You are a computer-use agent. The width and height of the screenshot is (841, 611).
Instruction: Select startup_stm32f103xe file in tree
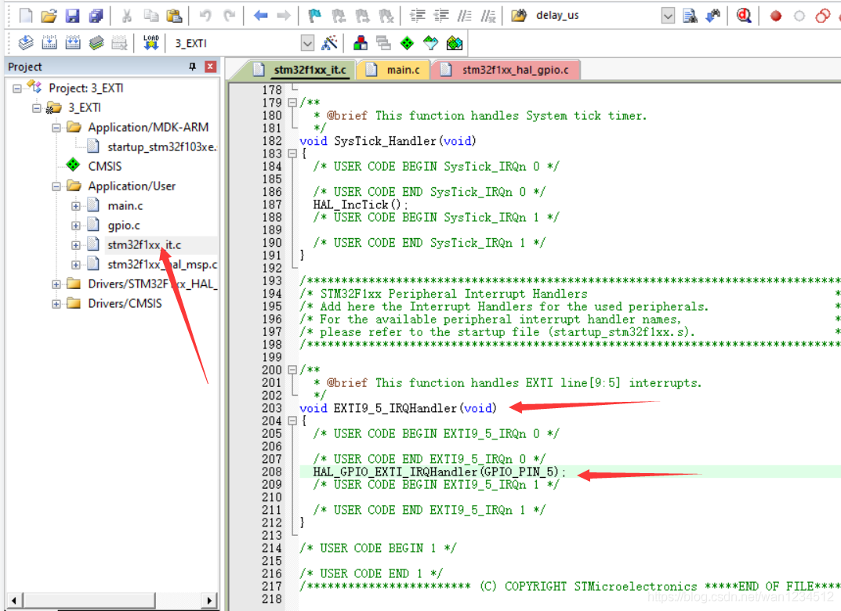click(x=161, y=146)
